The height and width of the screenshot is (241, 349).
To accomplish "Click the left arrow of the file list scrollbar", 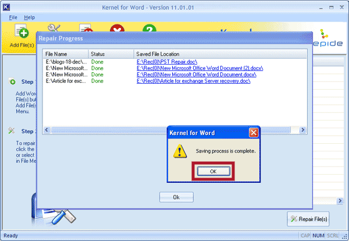I will (47, 130).
